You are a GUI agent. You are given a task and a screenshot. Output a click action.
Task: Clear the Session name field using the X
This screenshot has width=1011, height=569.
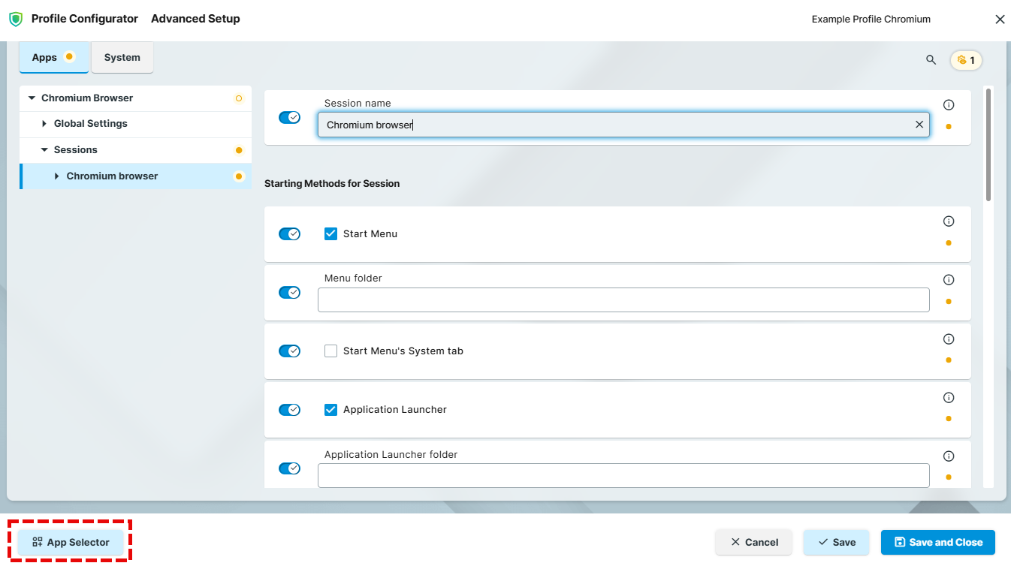[919, 124]
